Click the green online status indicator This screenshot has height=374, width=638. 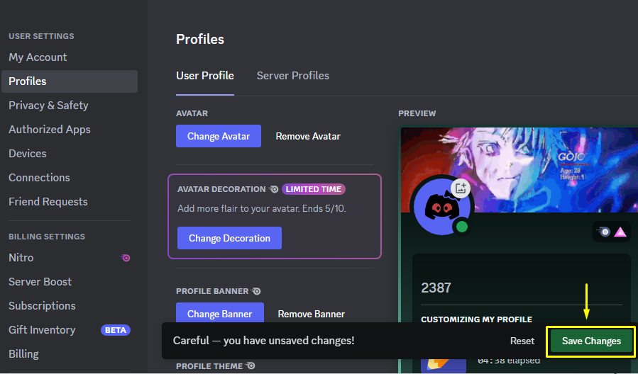(462, 227)
